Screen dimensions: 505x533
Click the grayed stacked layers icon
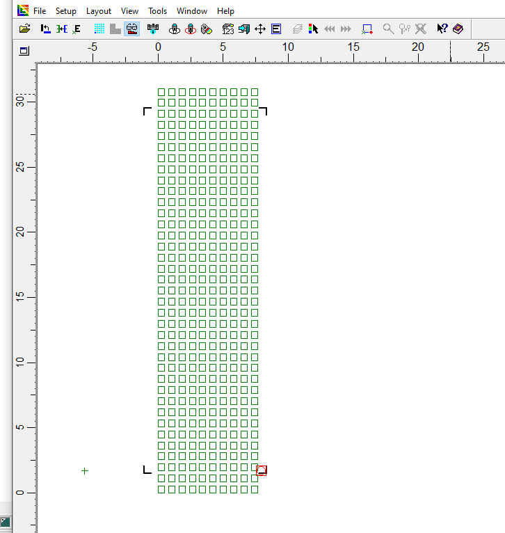(297, 29)
